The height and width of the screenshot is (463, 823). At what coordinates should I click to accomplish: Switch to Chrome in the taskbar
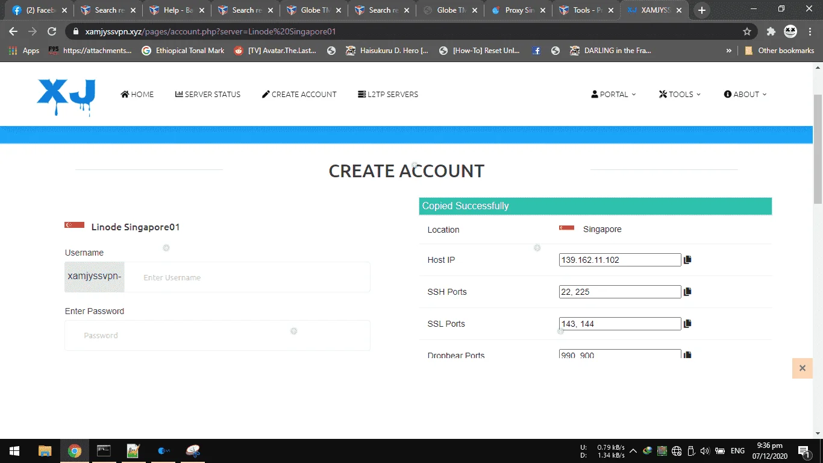point(75,451)
